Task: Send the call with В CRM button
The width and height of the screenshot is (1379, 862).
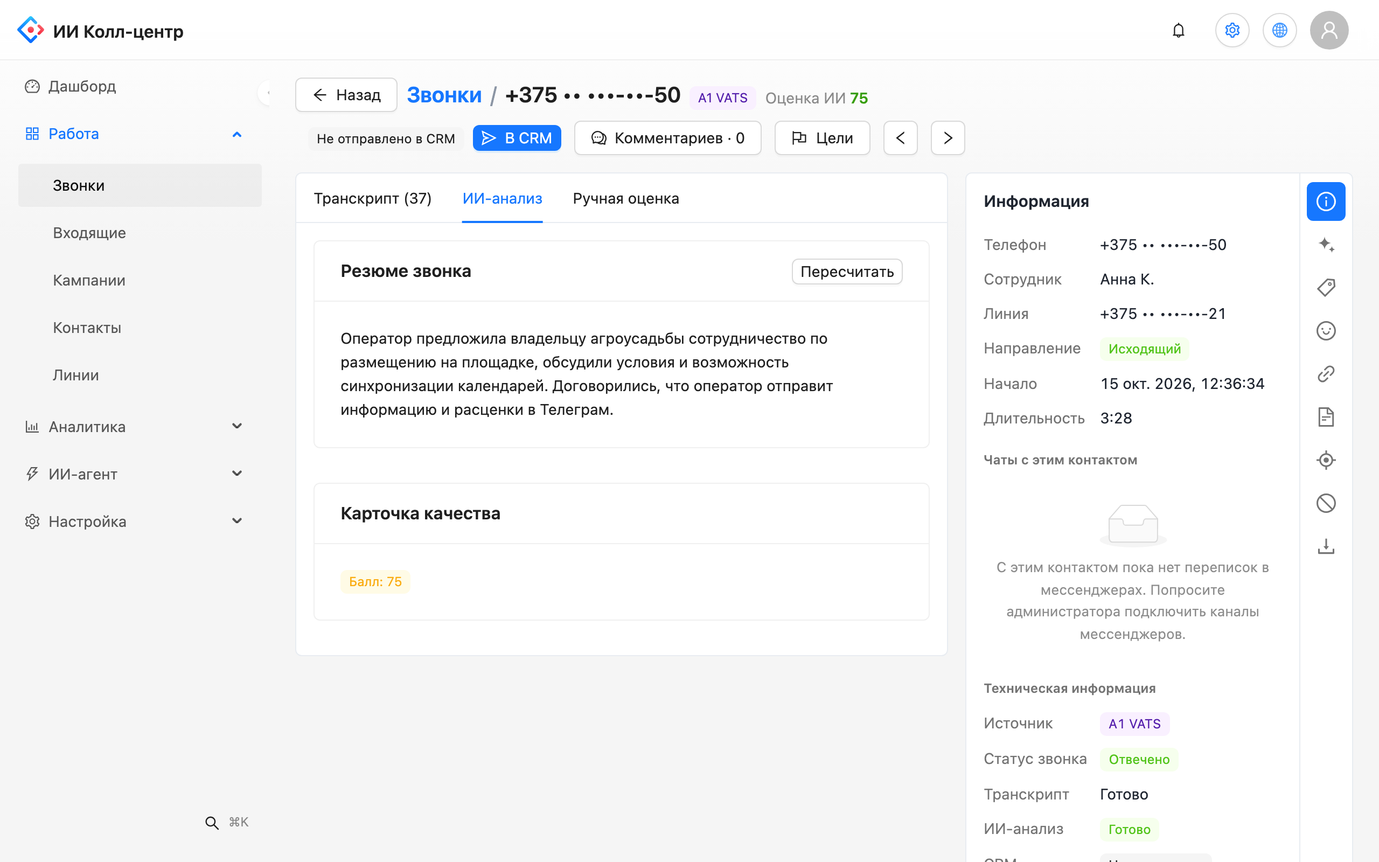Action: pos(517,138)
